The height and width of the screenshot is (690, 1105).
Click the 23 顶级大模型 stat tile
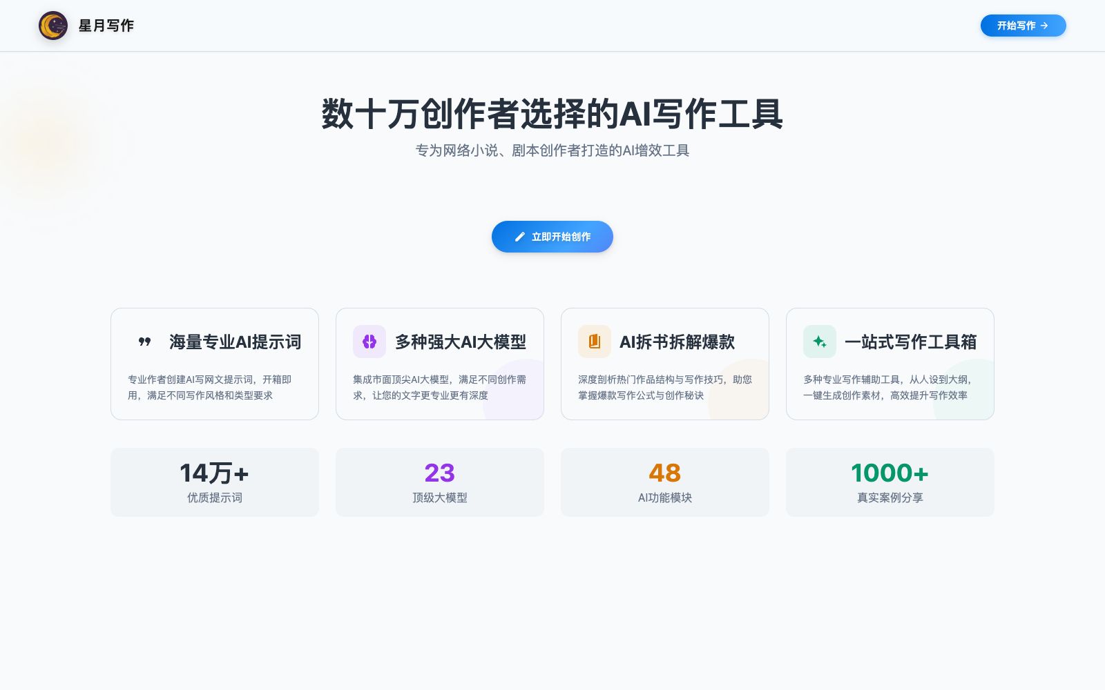440,482
